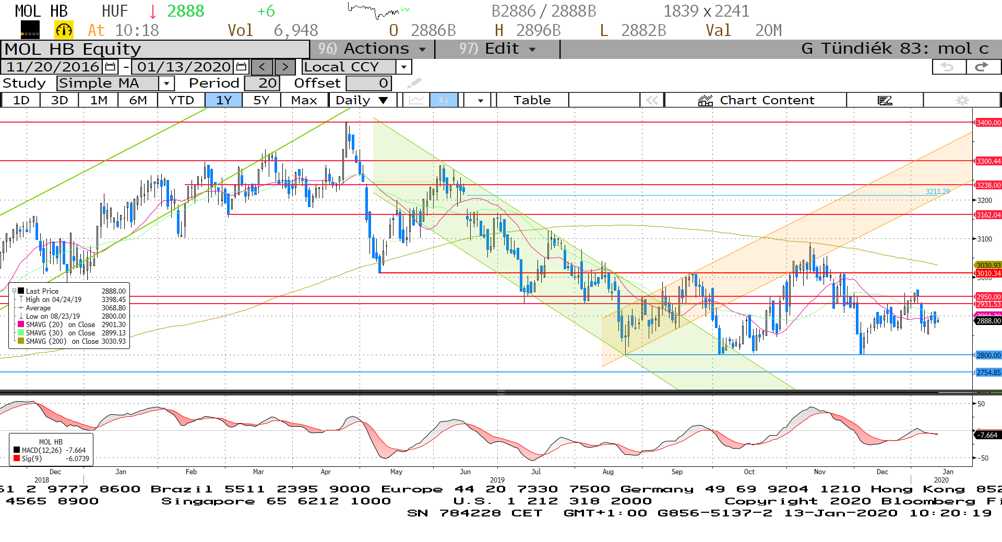1002x542 pixels.
Task: Click the Offset input field
Action: [368, 83]
